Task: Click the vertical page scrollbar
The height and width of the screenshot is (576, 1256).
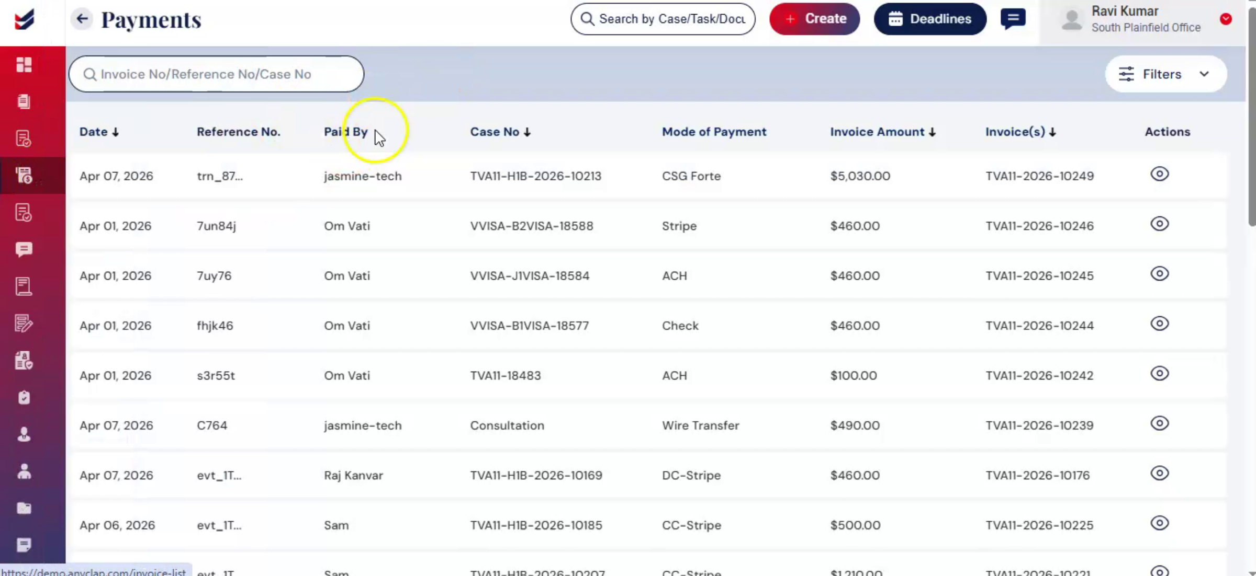Action: [1251, 118]
